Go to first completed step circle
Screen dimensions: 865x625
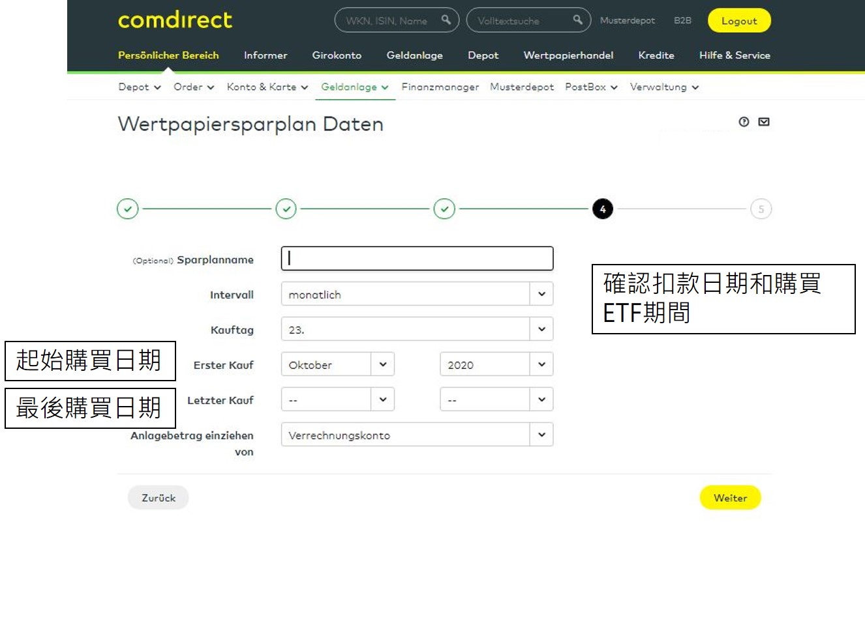pos(128,209)
